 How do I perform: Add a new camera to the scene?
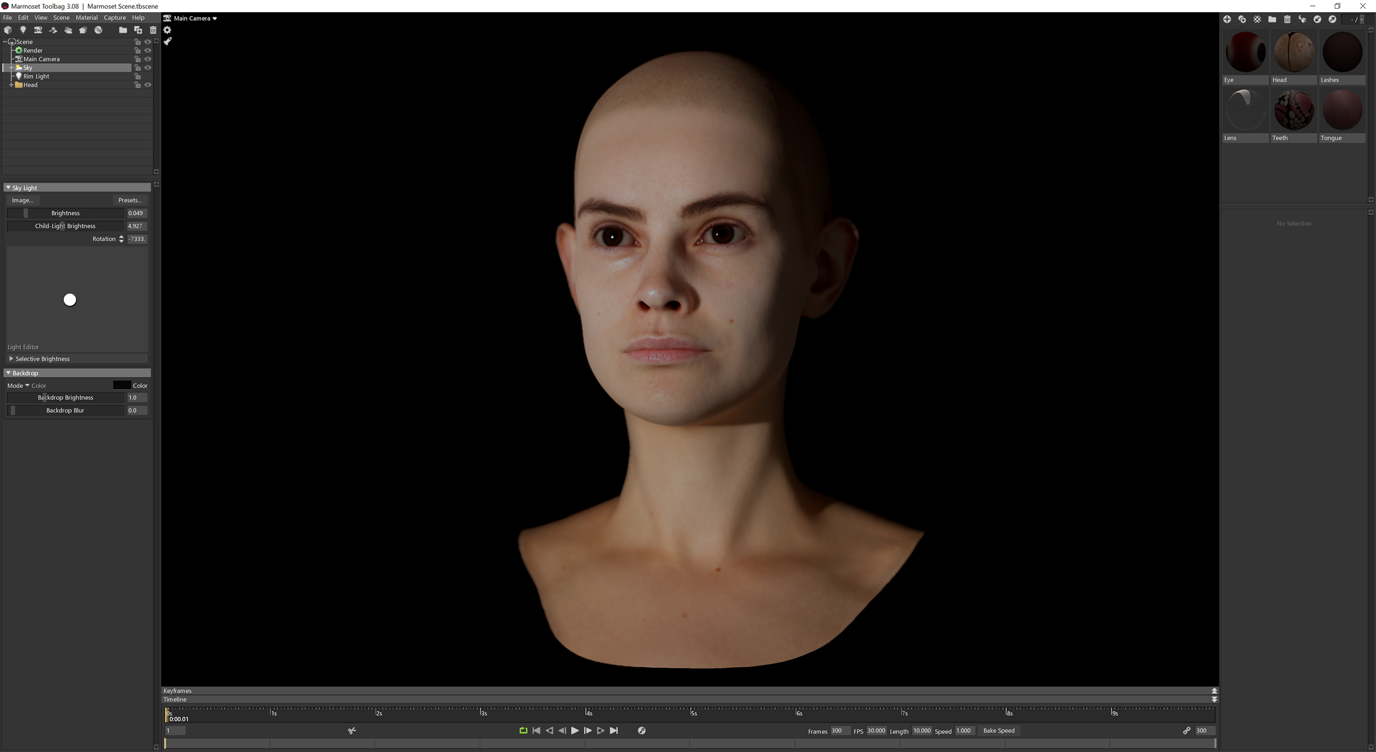[x=39, y=30]
